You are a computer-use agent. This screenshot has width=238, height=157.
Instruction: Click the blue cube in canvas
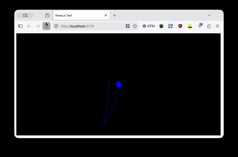119,84
